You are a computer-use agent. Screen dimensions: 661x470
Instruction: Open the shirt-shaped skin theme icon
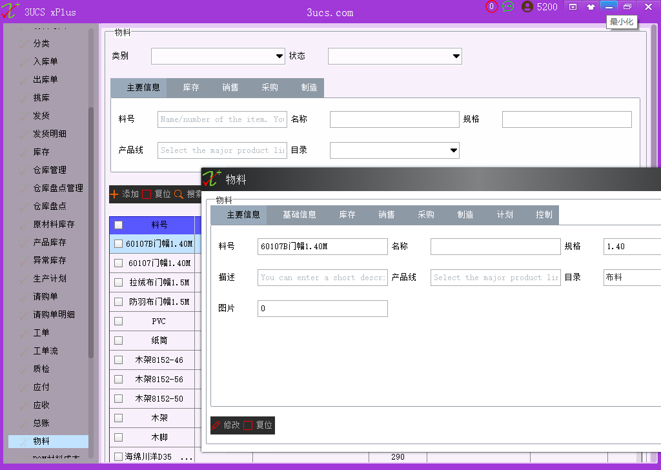591,6
